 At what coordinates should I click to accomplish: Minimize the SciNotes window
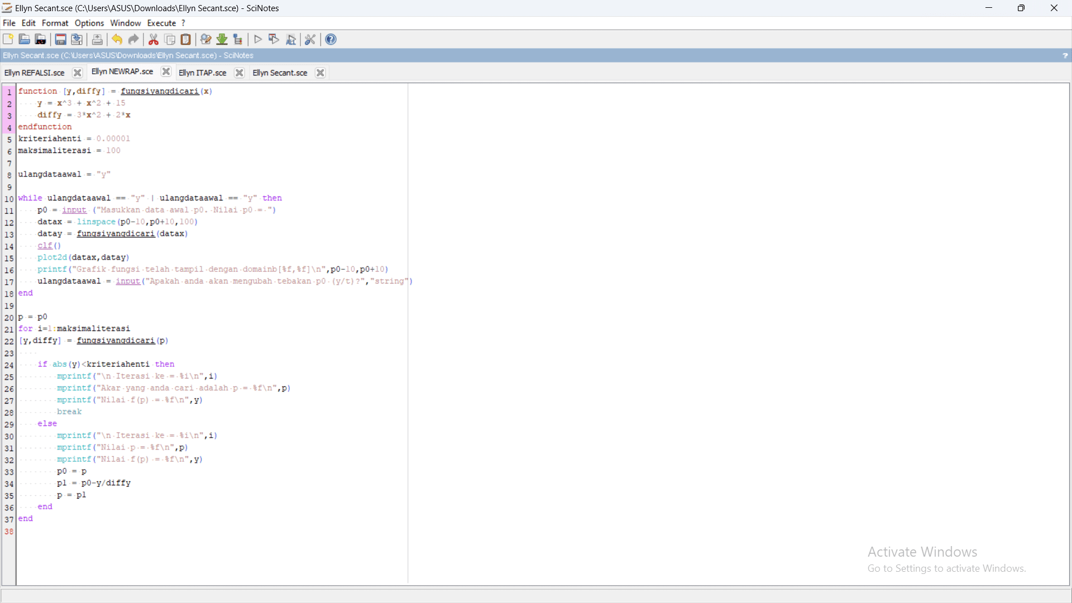[989, 8]
